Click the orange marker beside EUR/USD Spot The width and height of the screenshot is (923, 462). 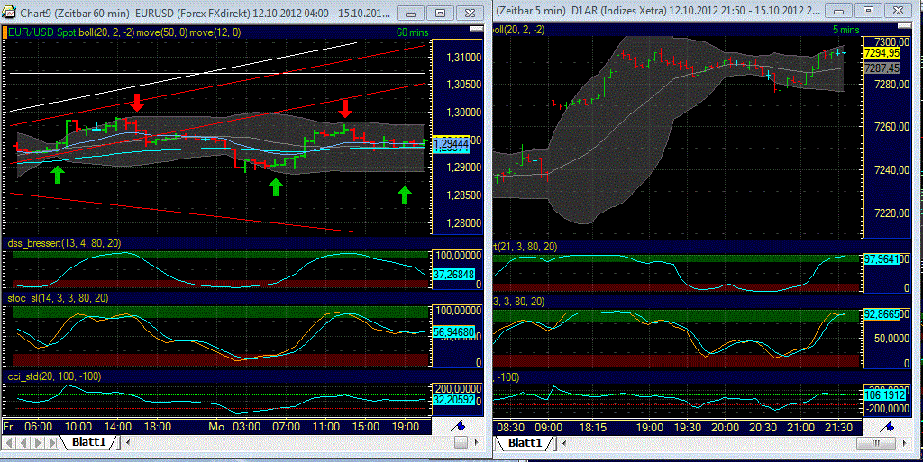pyautogui.click(x=5, y=32)
